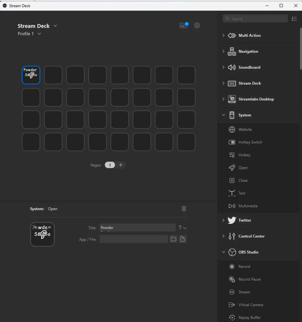Select the OBS Record icon
The image size is (302, 322).
232,267
